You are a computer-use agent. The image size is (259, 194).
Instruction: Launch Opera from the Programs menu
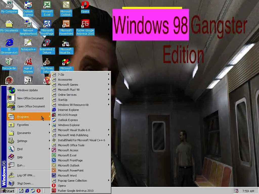81,186
